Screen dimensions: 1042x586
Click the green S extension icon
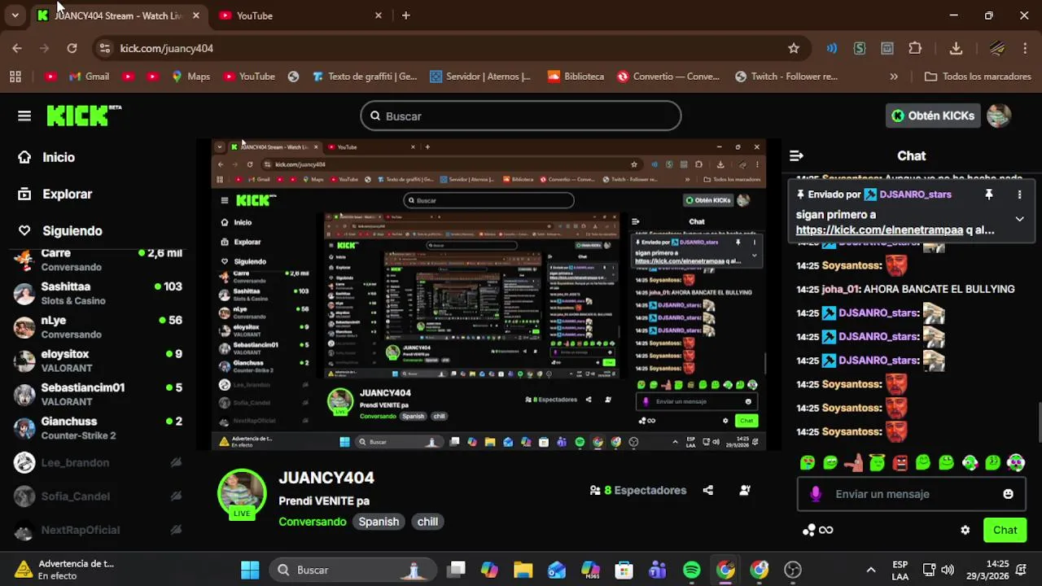tap(860, 48)
